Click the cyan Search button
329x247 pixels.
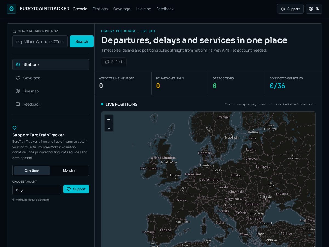(82, 41)
